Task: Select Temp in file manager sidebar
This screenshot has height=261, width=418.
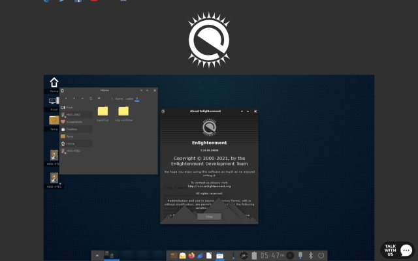Action: click(76, 136)
